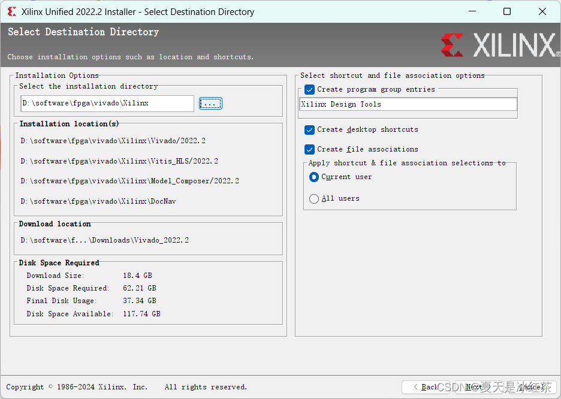561x399 pixels.
Task: Close the installer window
Action: pyautogui.click(x=542, y=11)
